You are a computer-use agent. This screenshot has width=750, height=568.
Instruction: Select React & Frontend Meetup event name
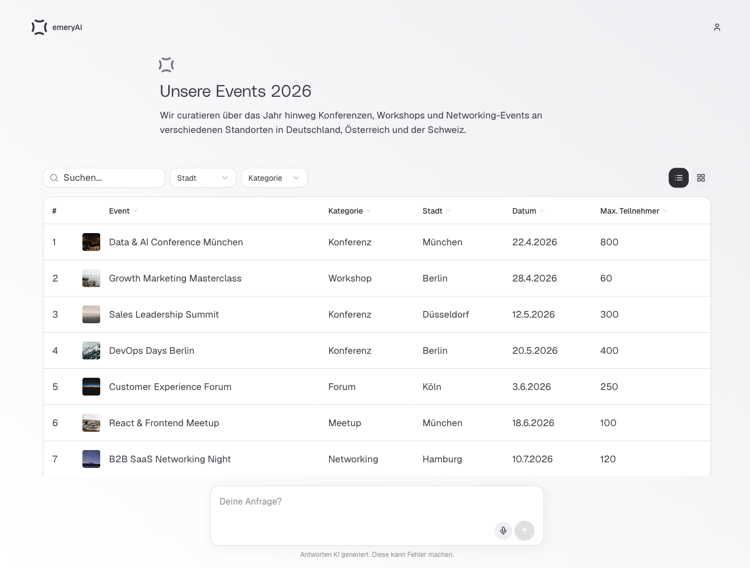point(164,423)
